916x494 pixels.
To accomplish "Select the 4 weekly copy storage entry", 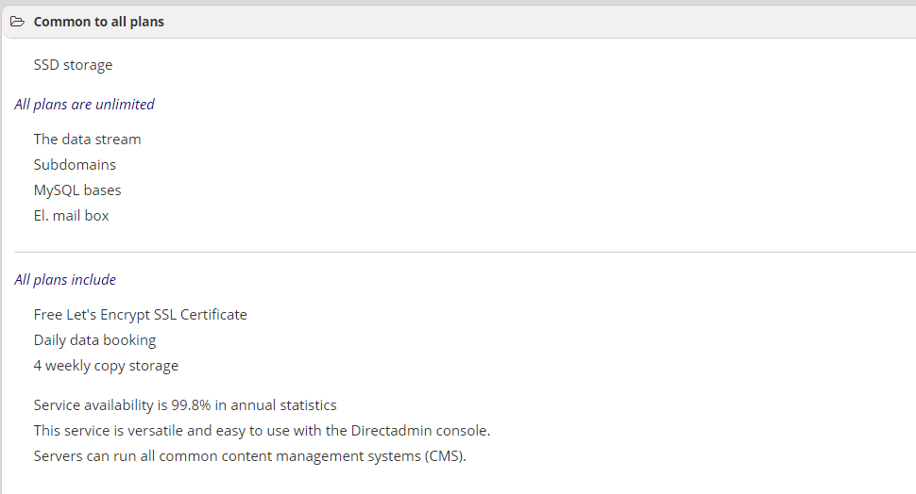I will pos(107,366).
